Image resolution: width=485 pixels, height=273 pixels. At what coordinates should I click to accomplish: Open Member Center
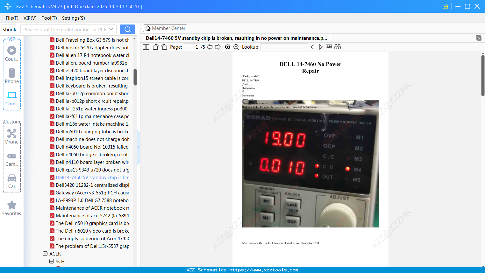click(165, 28)
